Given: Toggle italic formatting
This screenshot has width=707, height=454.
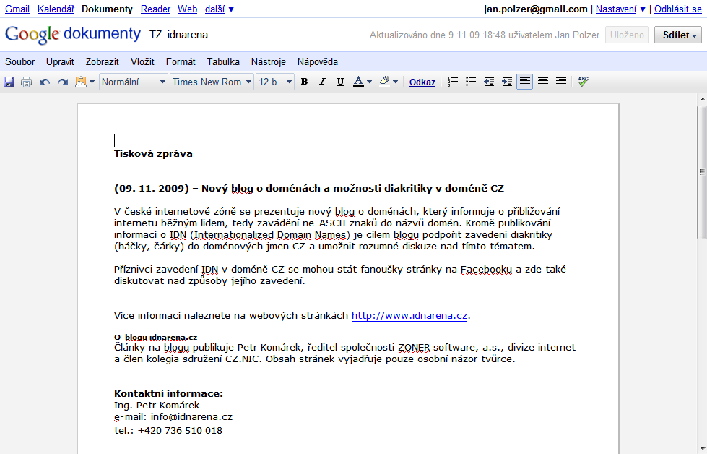Looking at the screenshot, I should (322, 82).
